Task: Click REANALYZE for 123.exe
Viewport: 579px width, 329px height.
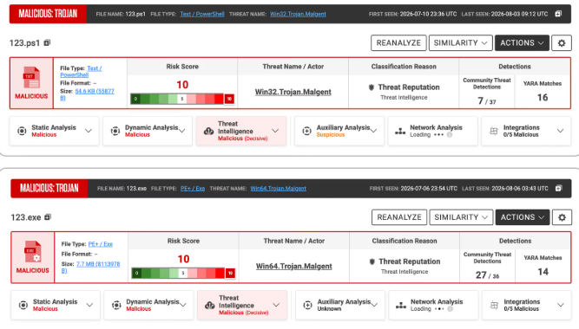Action: pos(399,217)
